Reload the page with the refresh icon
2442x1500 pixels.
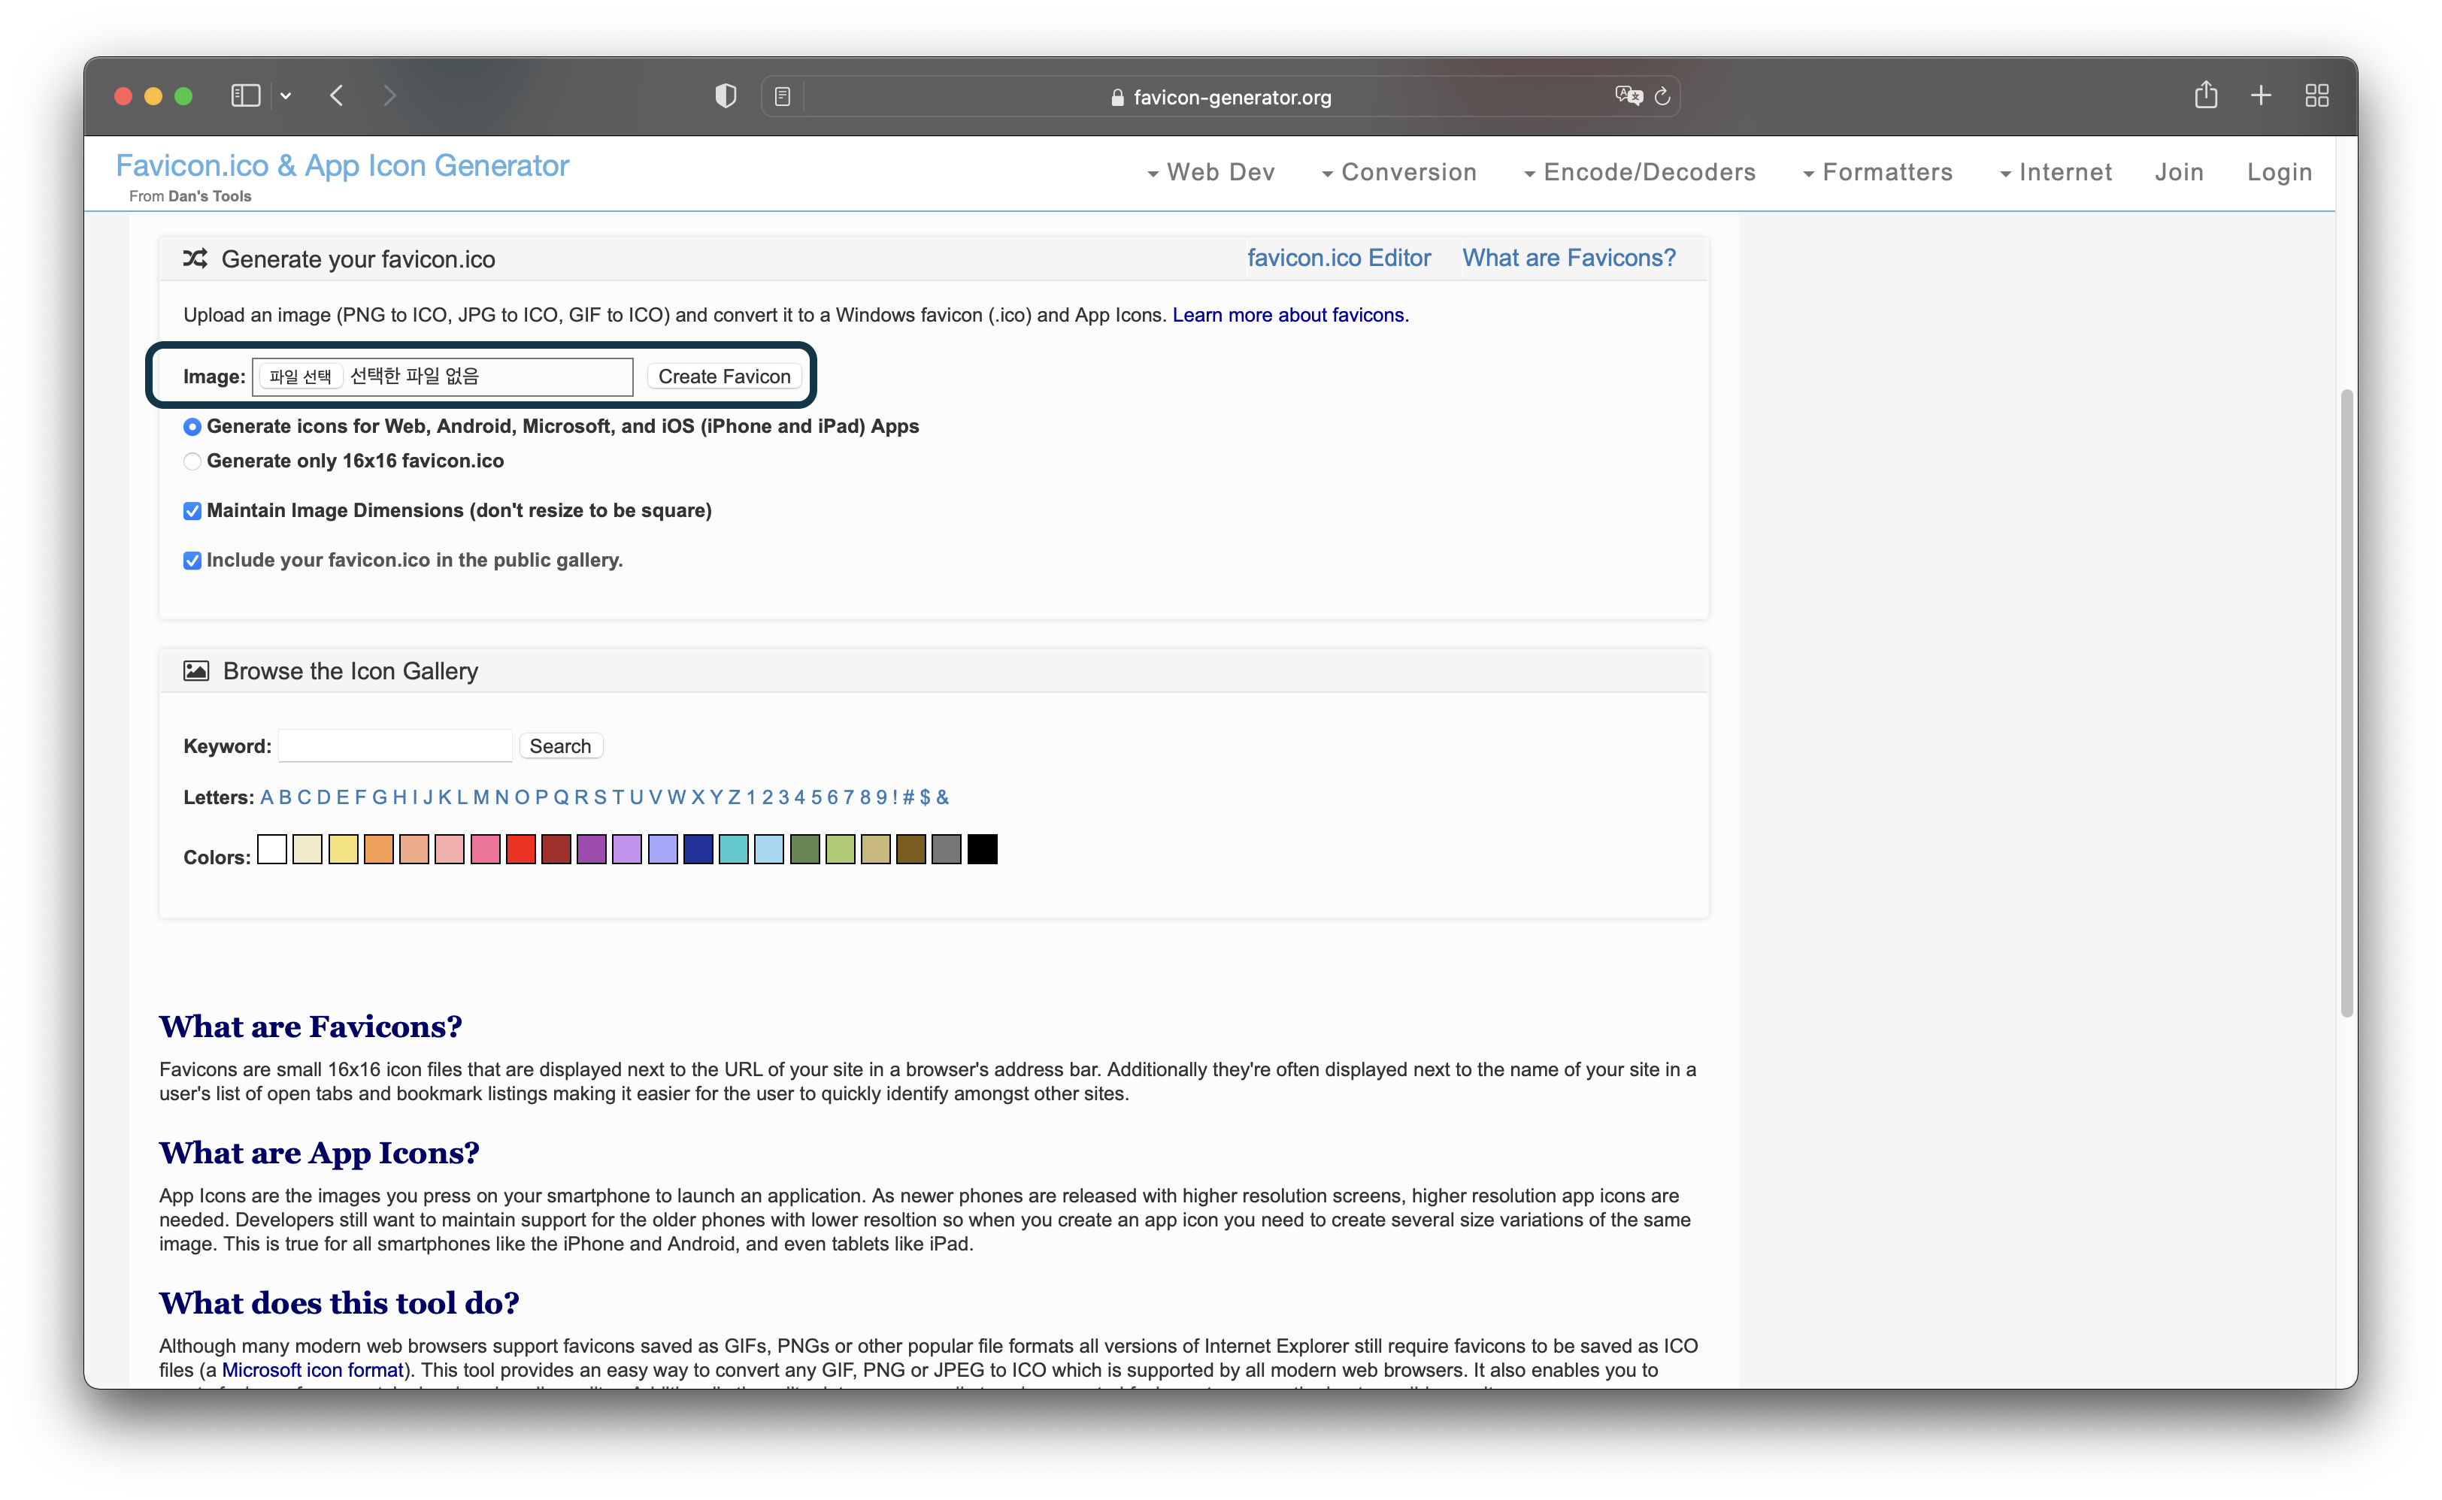tap(1663, 96)
